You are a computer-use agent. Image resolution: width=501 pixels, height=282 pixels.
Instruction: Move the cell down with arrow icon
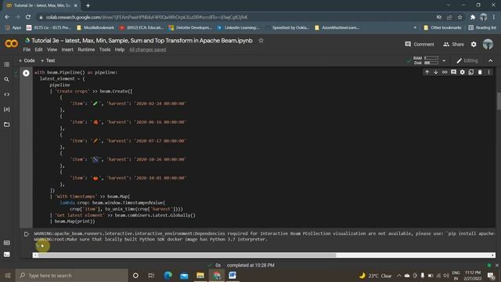[x=435, y=72]
